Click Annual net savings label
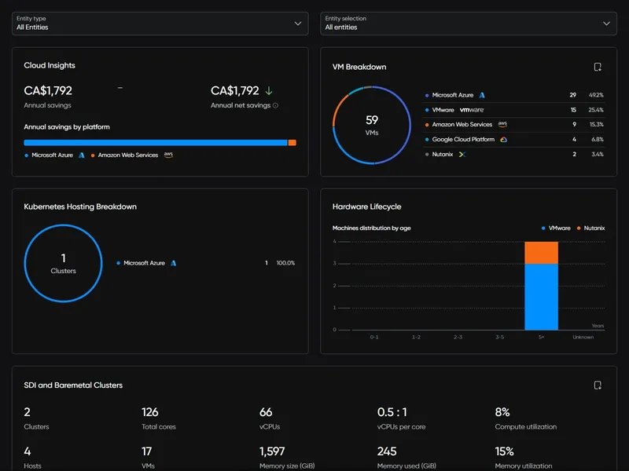Image resolution: width=629 pixels, height=471 pixels. (241, 105)
